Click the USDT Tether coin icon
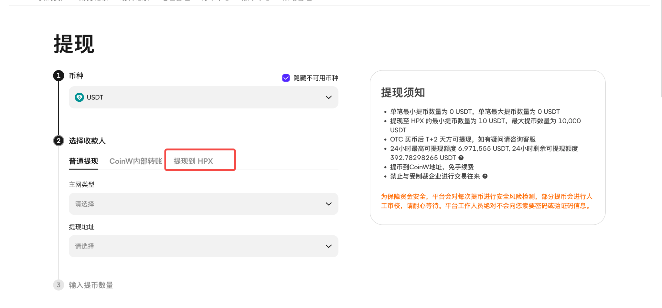The width and height of the screenshot is (662, 308). coord(79,97)
